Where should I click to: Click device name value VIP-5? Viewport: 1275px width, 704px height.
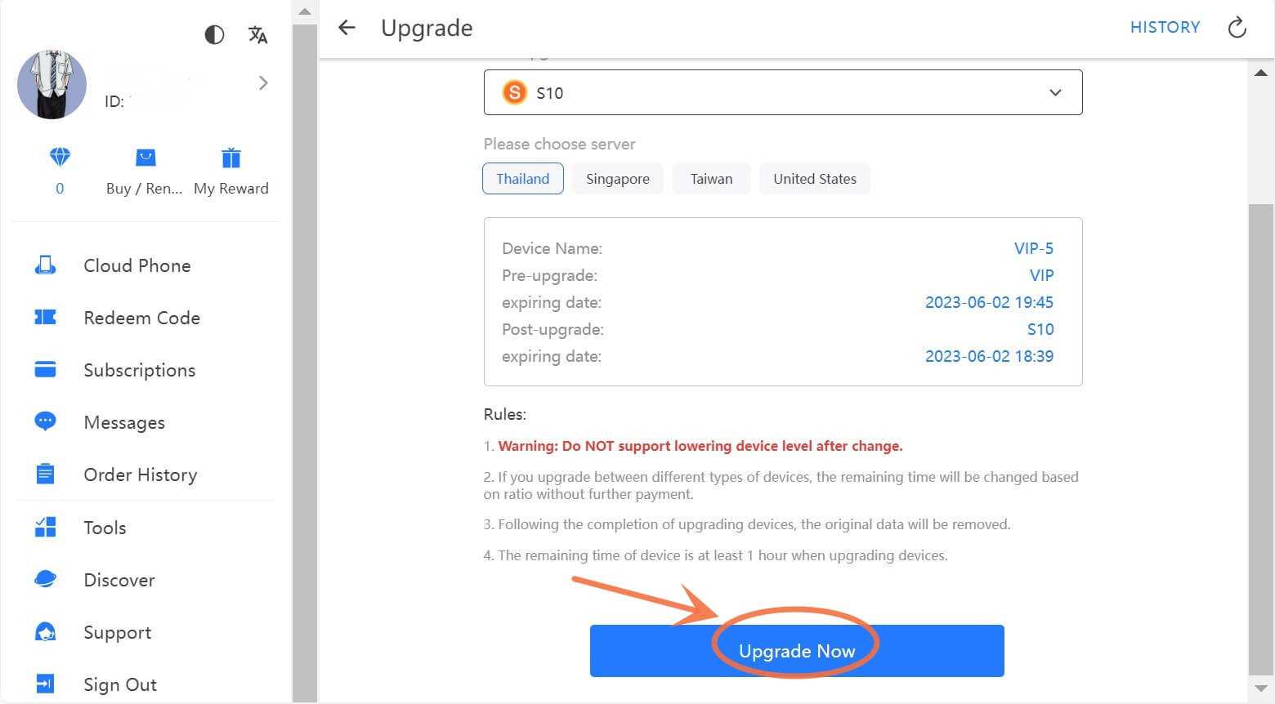tap(1034, 248)
